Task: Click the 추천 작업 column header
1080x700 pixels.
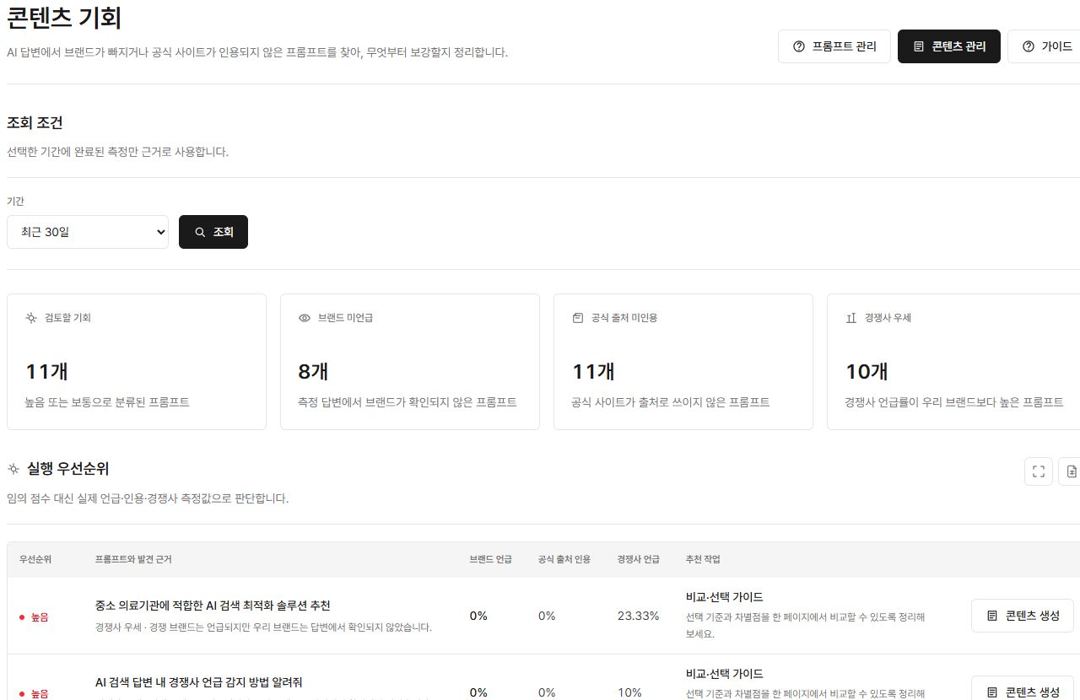Action: [x=703, y=559]
